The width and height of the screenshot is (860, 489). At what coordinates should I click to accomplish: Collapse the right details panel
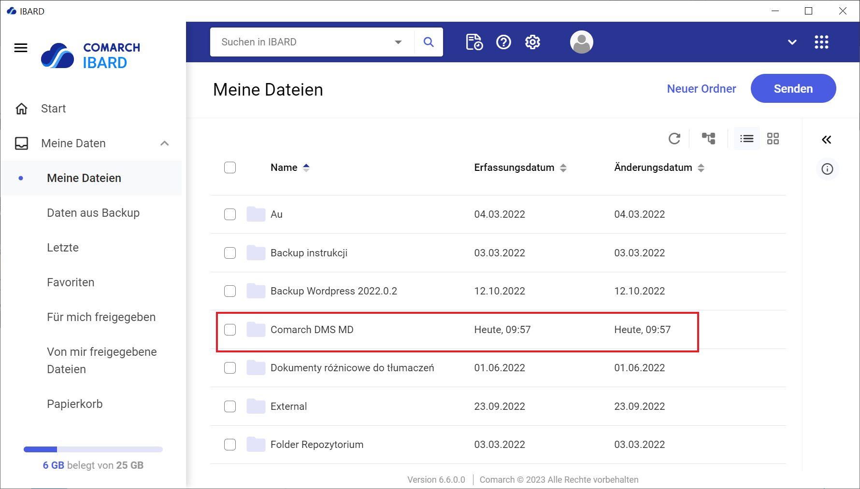click(x=827, y=140)
